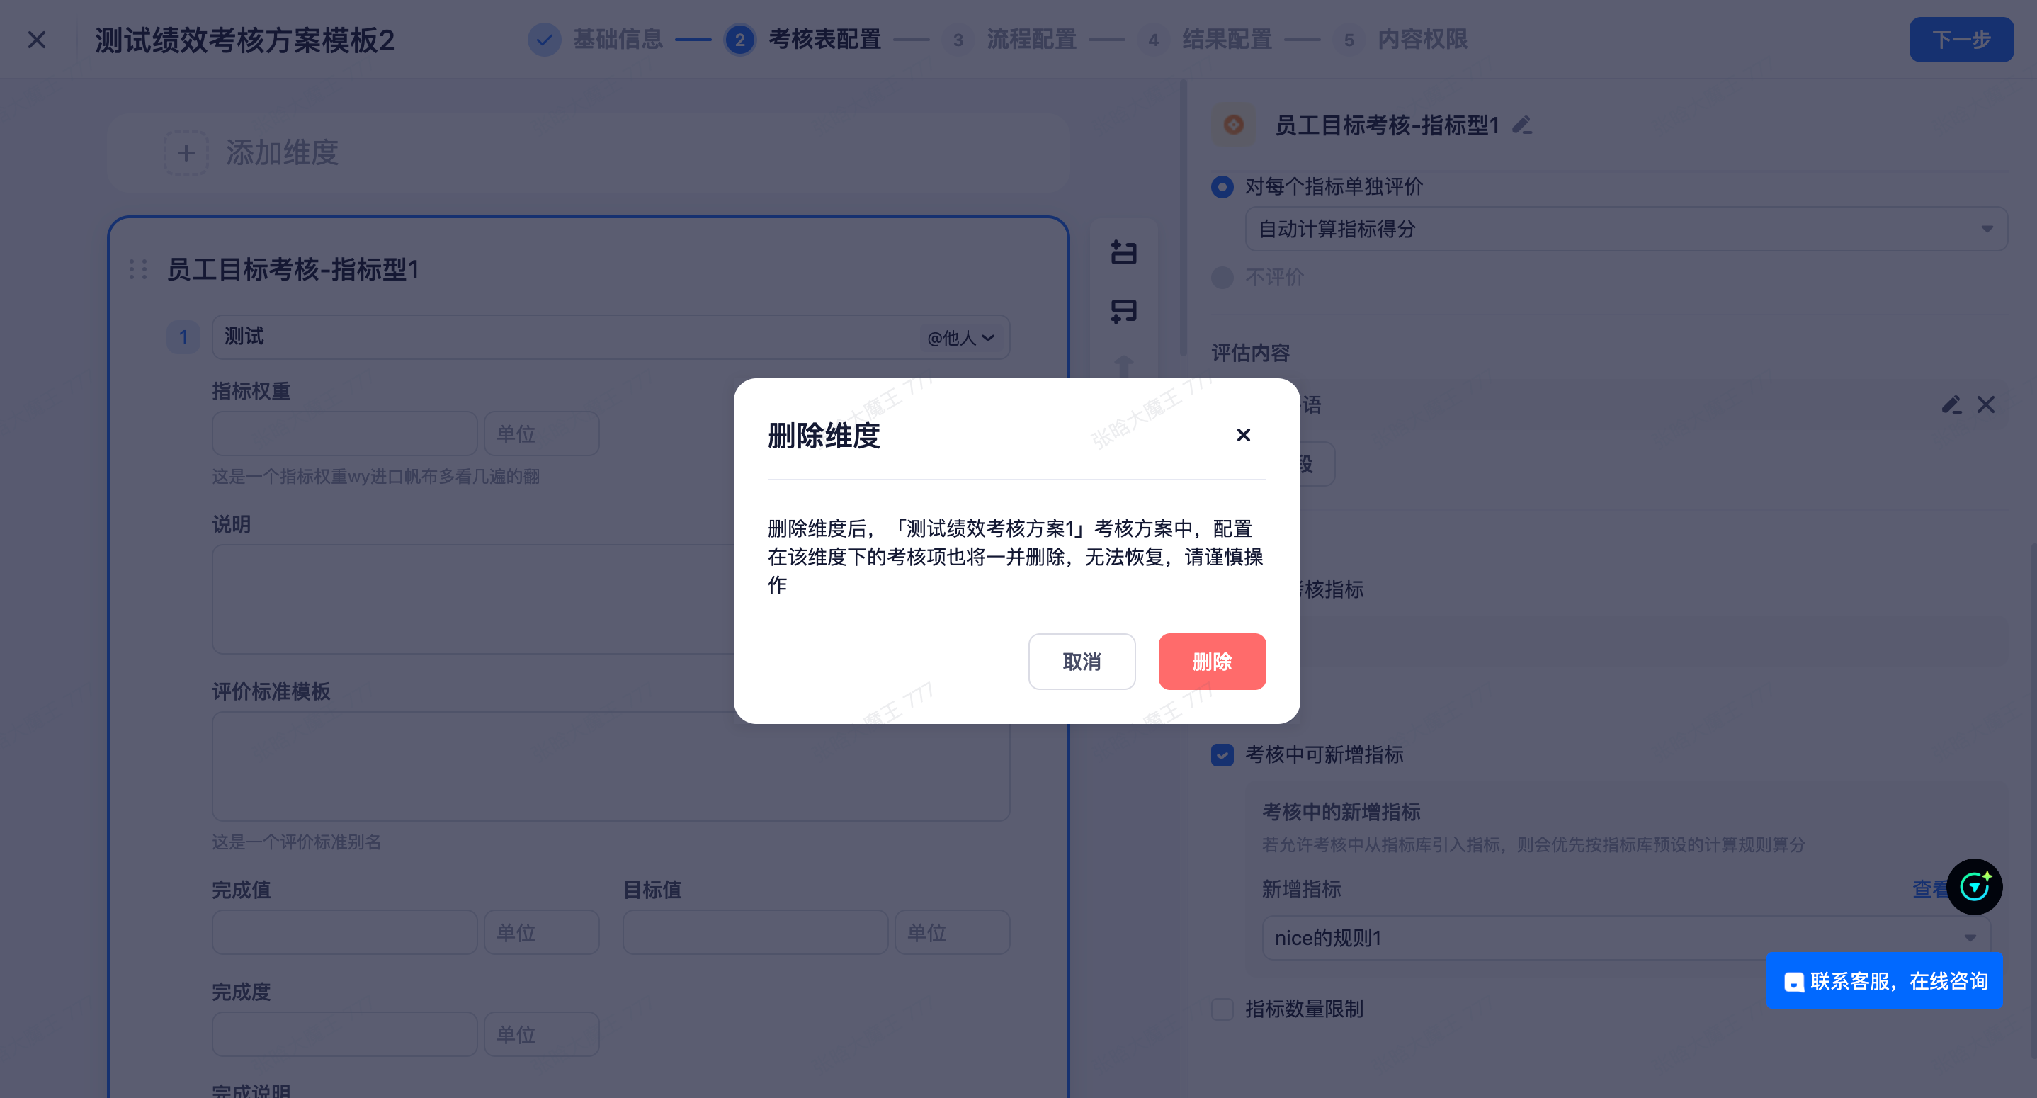Open the AI assistant floating round icon
2037x1098 pixels.
click(1974, 886)
